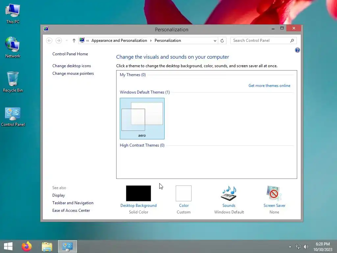This screenshot has width=337, height=253.
Task: Click the search magnifier icon
Action: pos(292,41)
